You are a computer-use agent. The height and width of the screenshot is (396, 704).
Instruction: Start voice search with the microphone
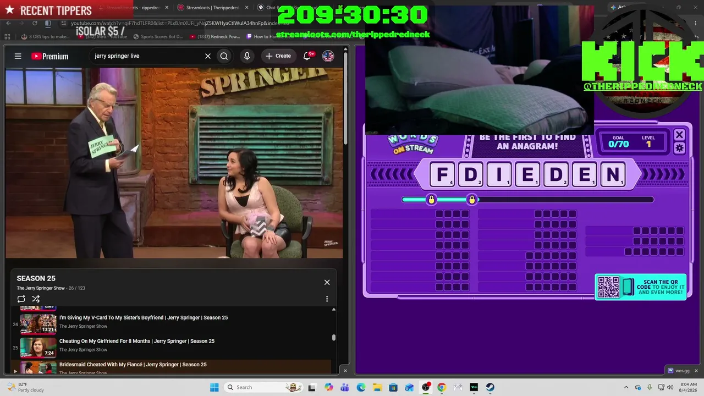(247, 56)
